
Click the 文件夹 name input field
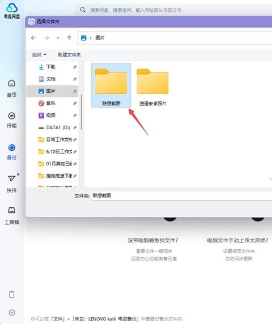pos(182,195)
